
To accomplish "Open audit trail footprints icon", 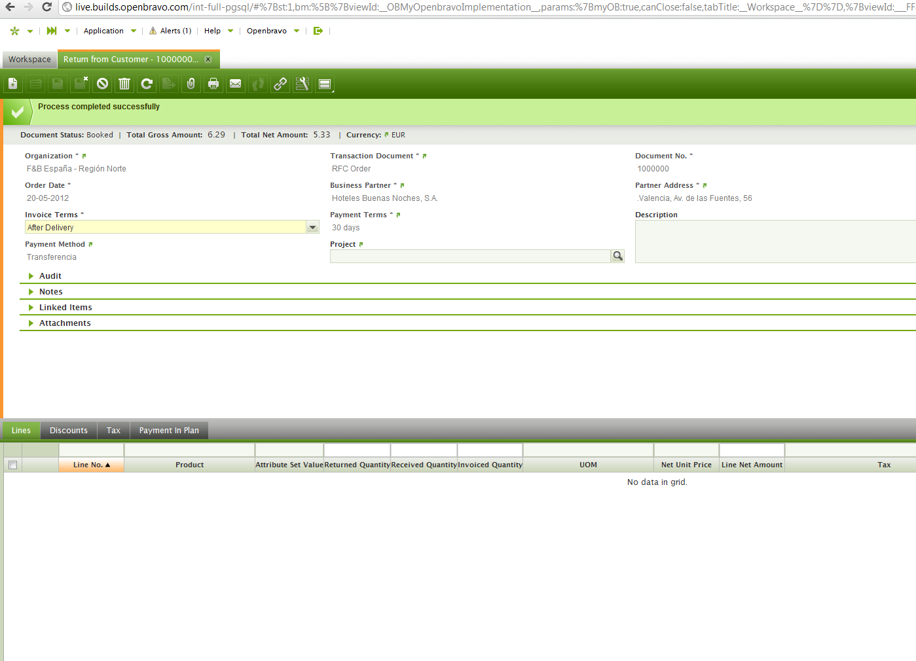I will (x=258, y=84).
